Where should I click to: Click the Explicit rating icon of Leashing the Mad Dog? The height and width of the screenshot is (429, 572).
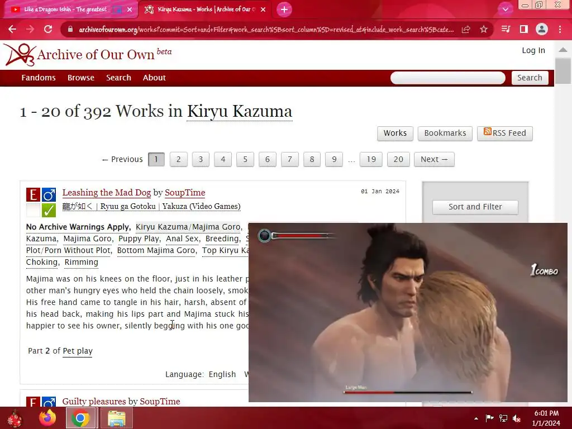click(33, 194)
